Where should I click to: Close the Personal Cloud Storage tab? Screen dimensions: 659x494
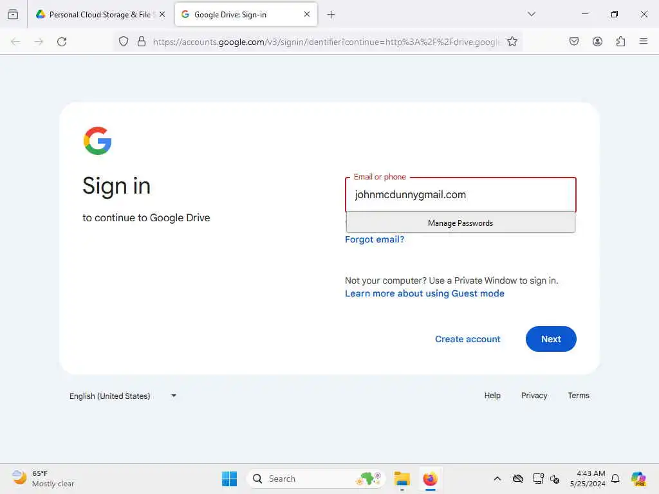162,14
